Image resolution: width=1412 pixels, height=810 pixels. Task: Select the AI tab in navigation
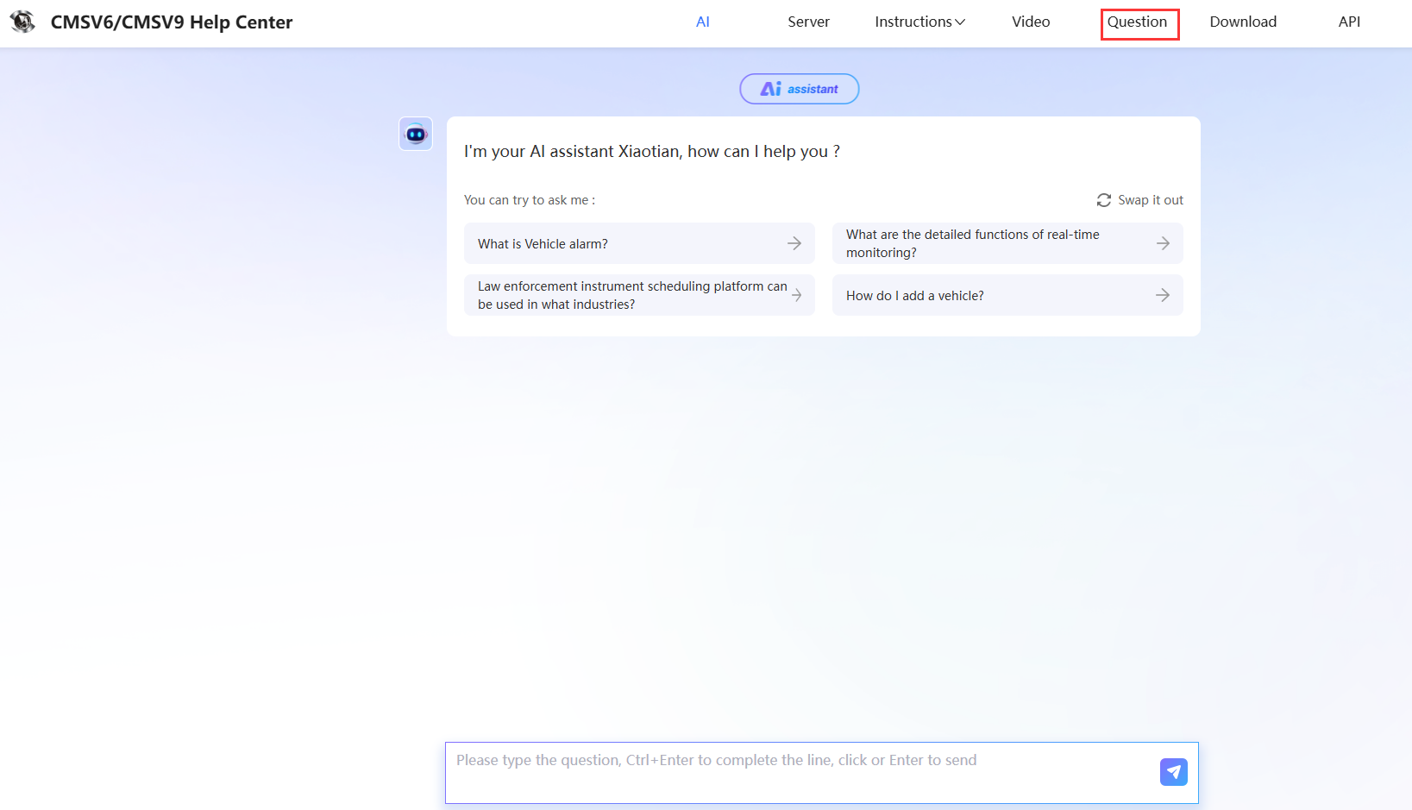click(x=703, y=22)
